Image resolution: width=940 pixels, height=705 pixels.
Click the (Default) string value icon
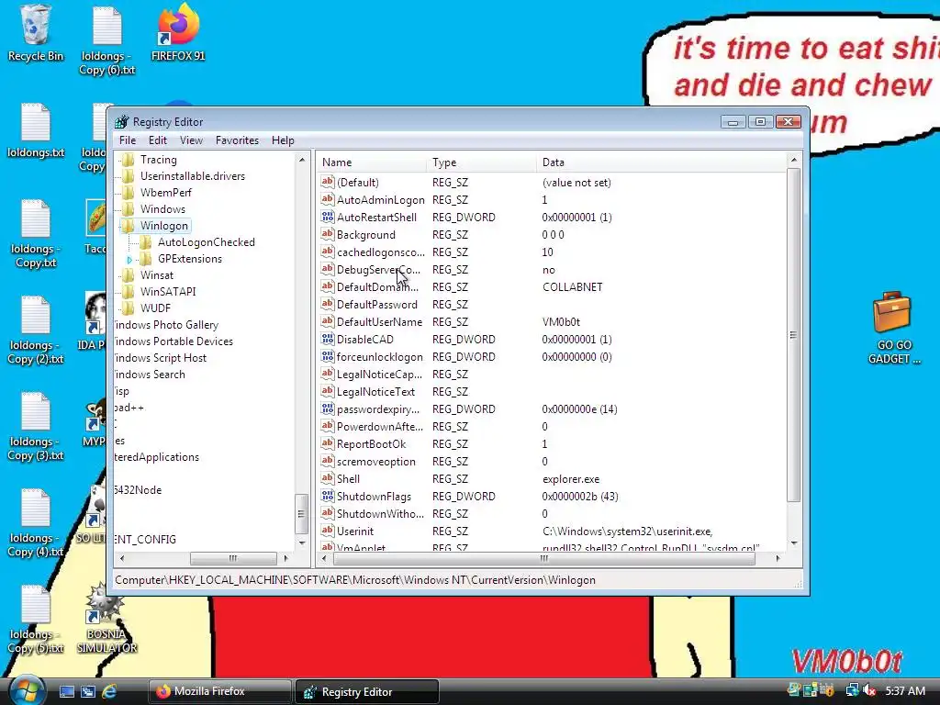pyautogui.click(x=328, y=182)
